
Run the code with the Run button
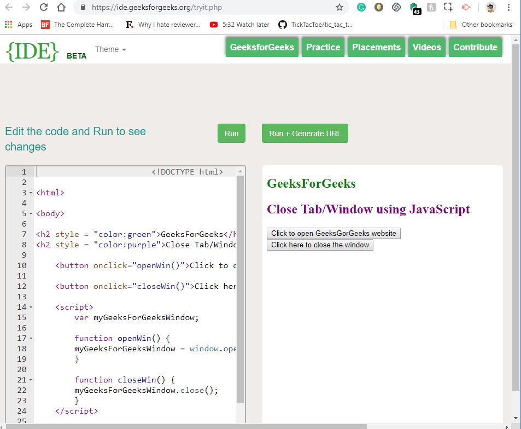(x=232, y=134)
